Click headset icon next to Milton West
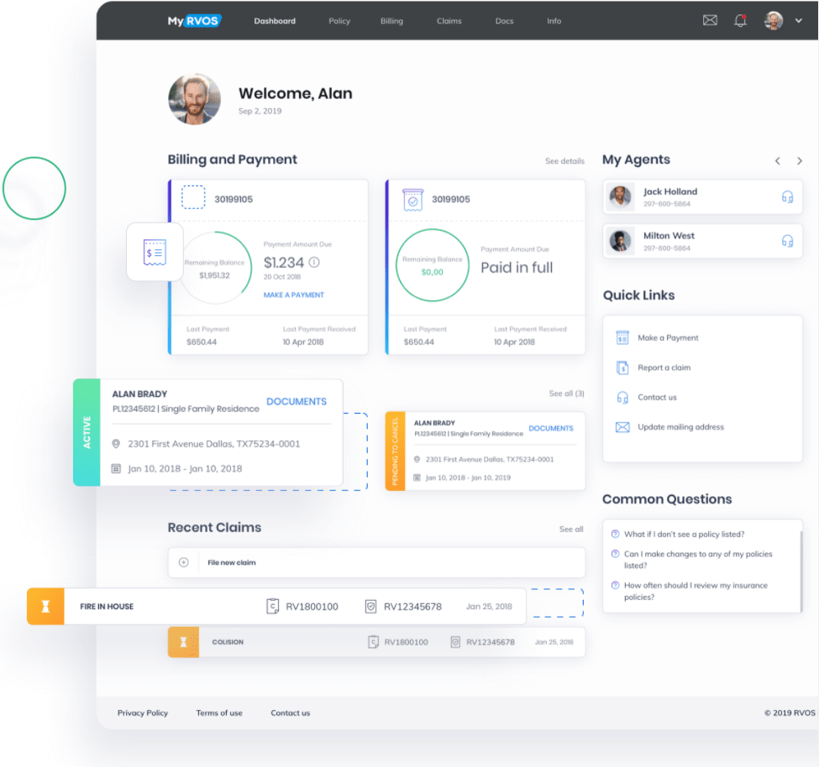The width and height of the screenshot is (819, 767). [x=787, y=241]
